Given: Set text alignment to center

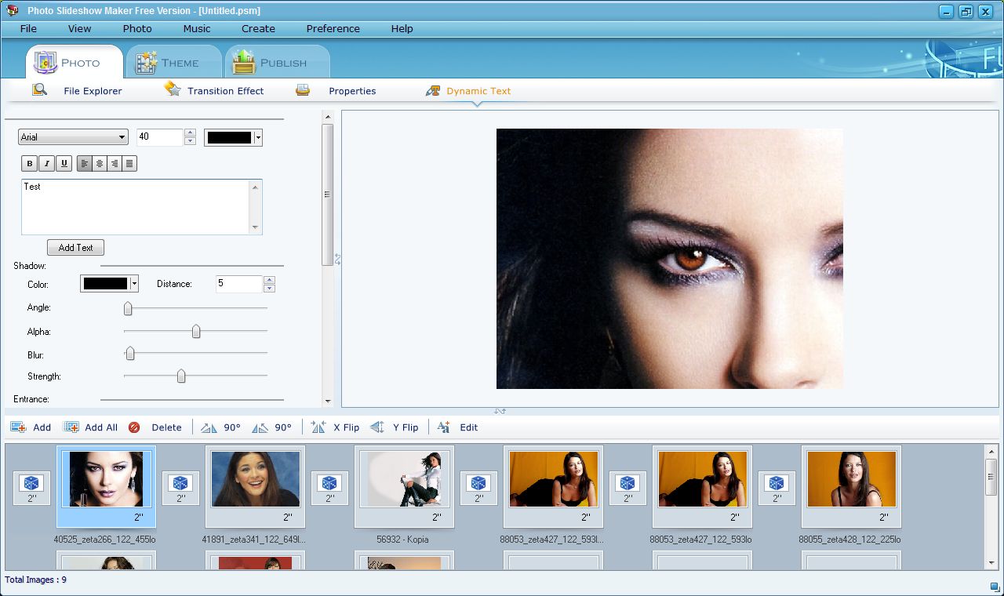Looking at the screenshot, I should (x=100, y=163).
